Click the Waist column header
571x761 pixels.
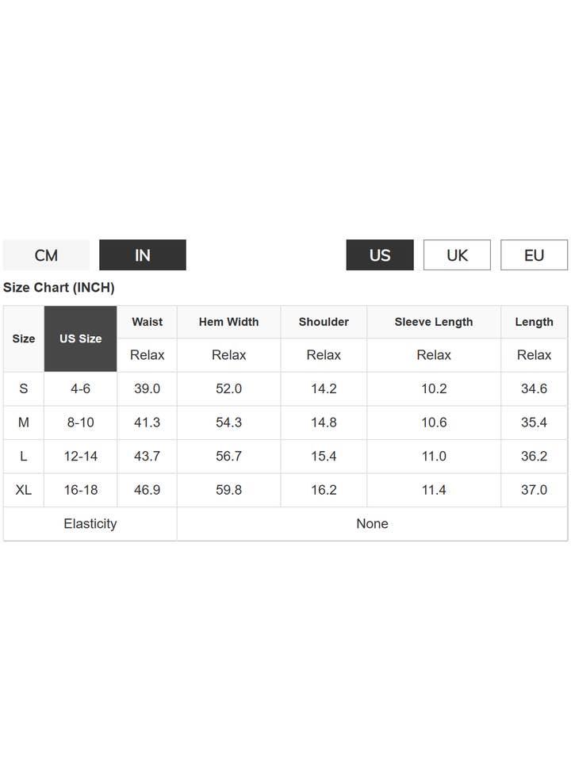tap(147, 322)
